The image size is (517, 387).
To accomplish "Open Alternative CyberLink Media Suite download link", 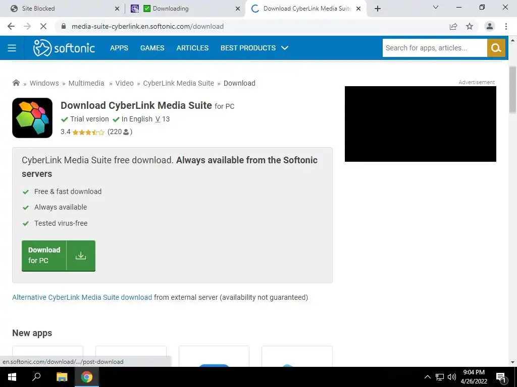I will 82,297.
